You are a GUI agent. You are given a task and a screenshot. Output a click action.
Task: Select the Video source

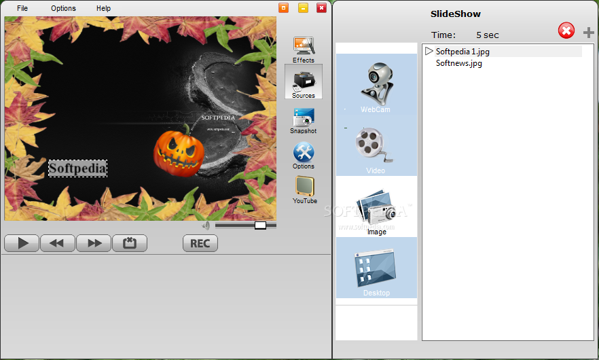tap(377, 145)
